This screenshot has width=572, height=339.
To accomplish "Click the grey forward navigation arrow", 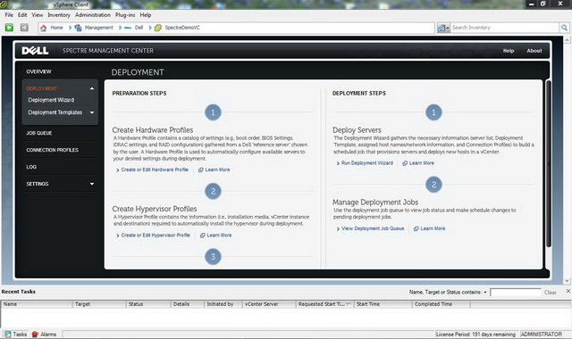I will pyautogui.click(x=24, y=28).
